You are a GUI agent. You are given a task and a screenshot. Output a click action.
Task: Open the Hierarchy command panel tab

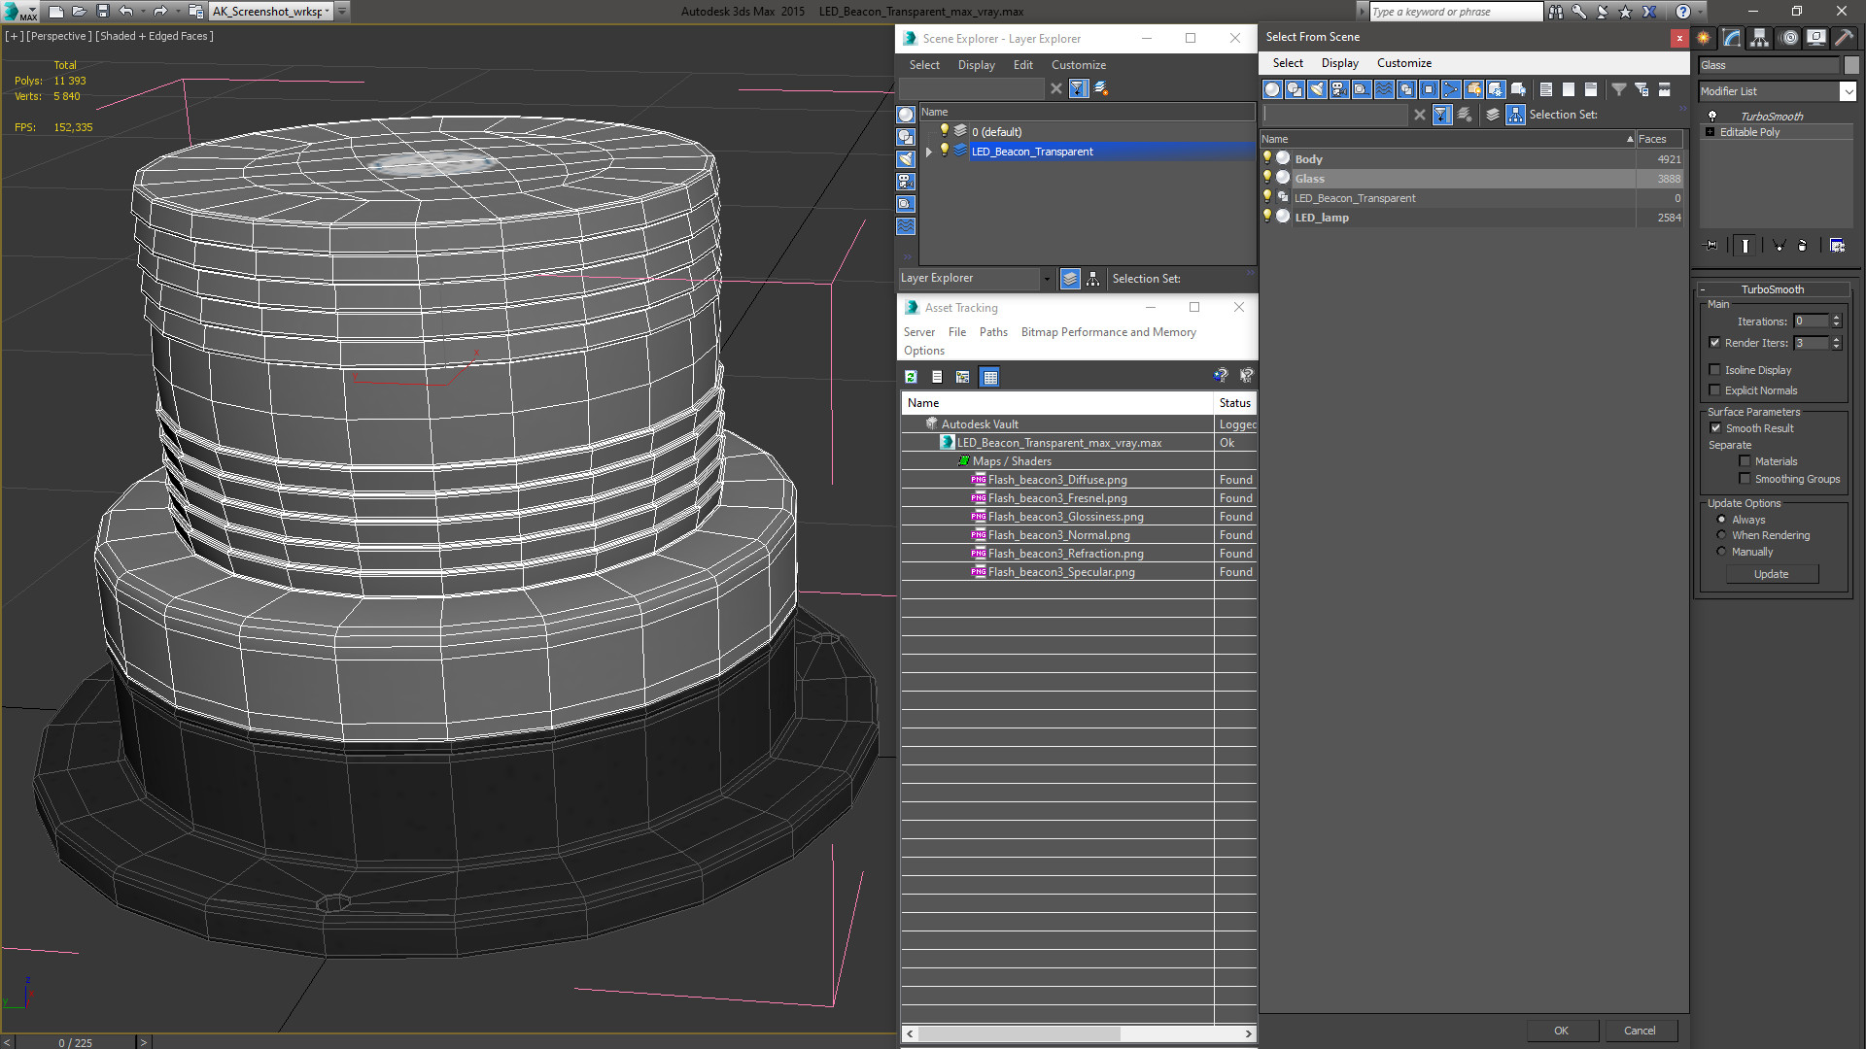pyautogui.click(x=1759, y=38)
